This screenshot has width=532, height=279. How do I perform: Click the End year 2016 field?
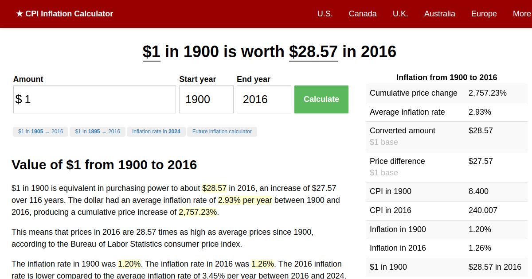click(264, 99)
